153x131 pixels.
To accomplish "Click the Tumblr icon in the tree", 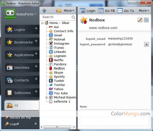I will click(x=51, y=81).
